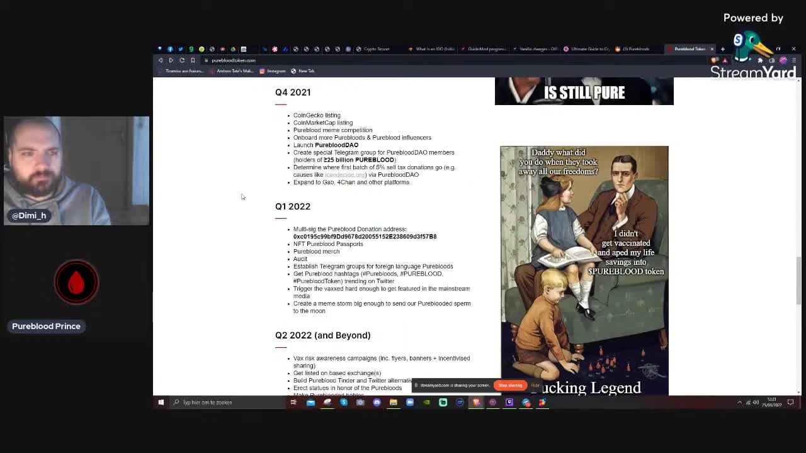Switch to the Vanilla changes tab
Viewport: 806px width, 453px height.
[x=535, y=49]
